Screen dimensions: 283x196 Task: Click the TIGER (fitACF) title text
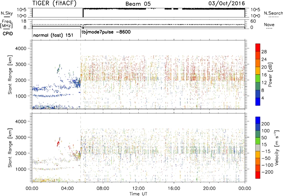(x=54, y=3)
